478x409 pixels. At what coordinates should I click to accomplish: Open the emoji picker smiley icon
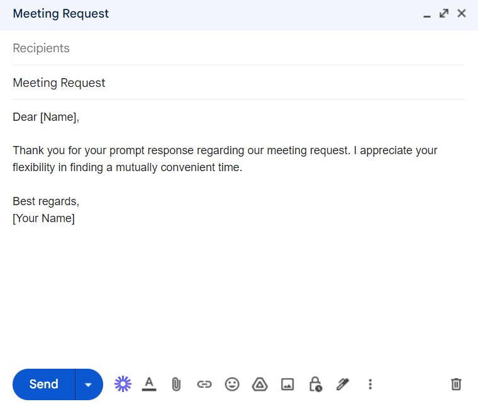click(232, 384)
